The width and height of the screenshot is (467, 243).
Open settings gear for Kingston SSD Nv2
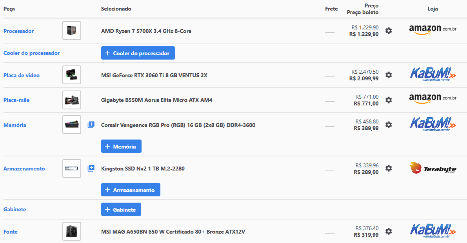[389, 168]
